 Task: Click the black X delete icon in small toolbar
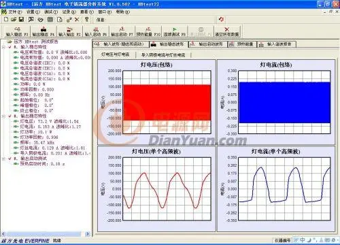pyautogui.click(x=77, y=20)
